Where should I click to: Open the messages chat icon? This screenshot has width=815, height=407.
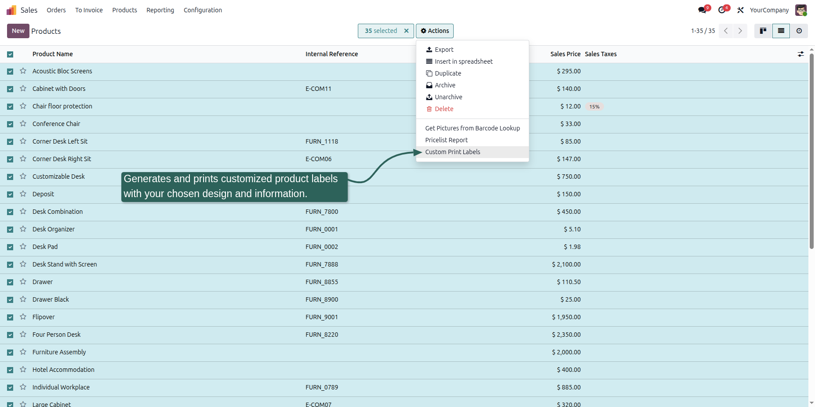coord(702,10)
